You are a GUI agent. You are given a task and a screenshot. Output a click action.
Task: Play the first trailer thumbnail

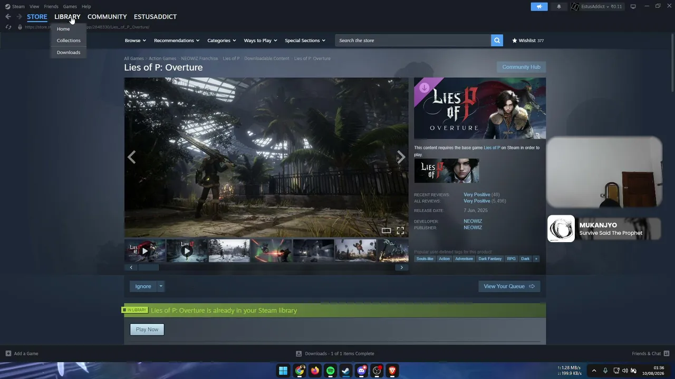point(145,251)
